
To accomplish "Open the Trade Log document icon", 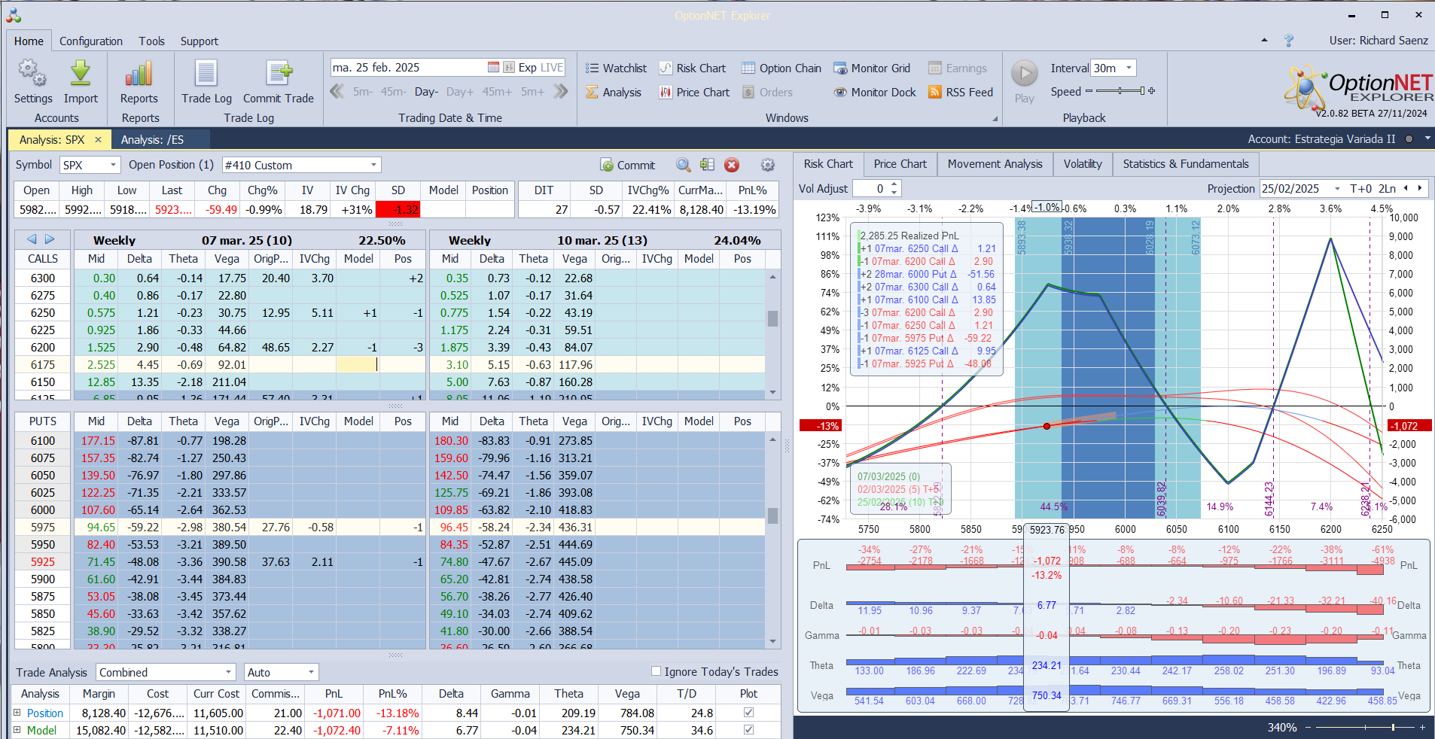I will [x=206, y=74].
